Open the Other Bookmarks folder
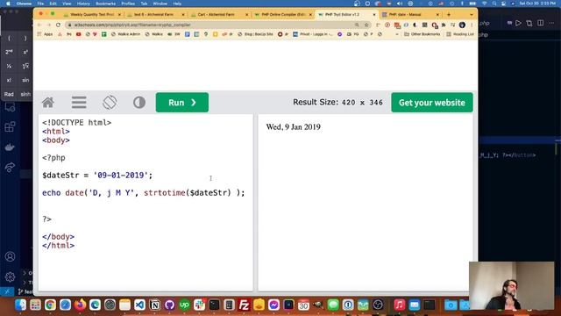This screenshot has width=561, height=316. coord(423,34)
